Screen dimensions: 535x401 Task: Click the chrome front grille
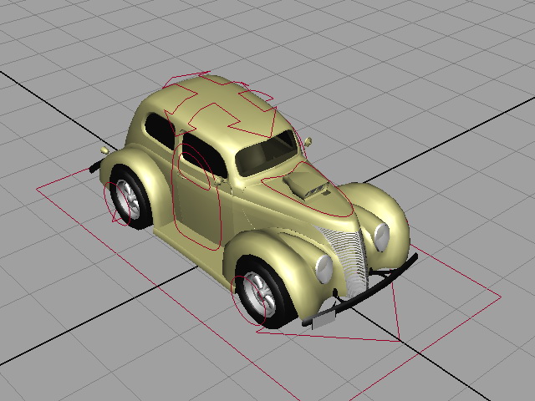(x=346, y=261)
